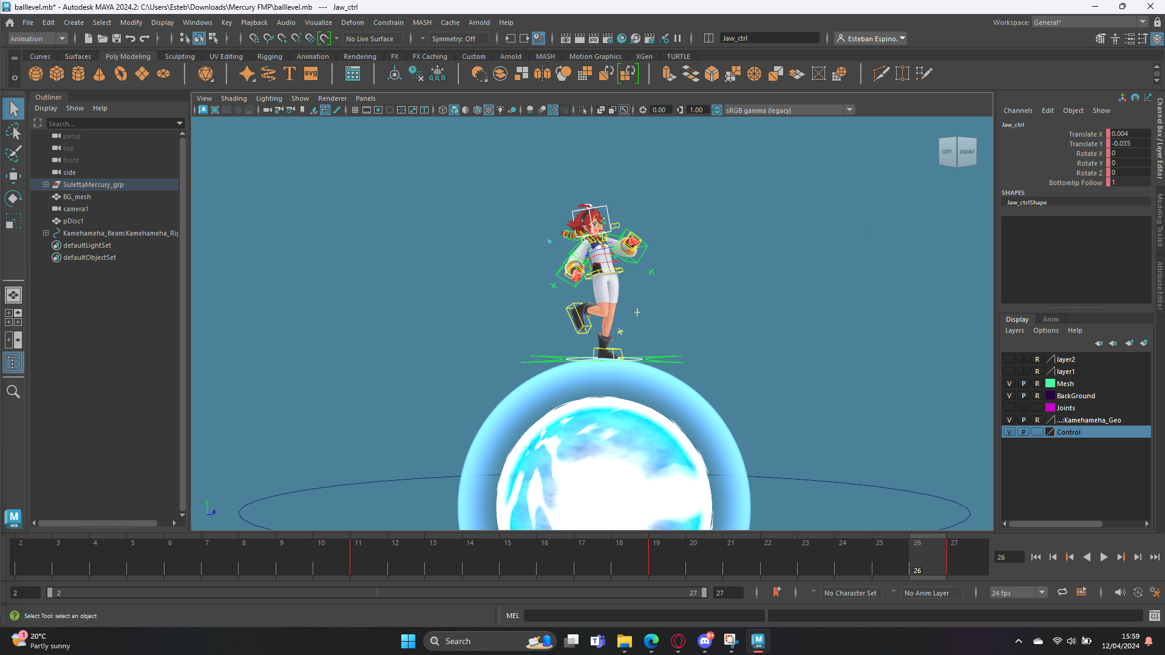1165x655 pixels.
Task: Expand SulettaMercury_grp in Outliner
Action: coord(46,185)
